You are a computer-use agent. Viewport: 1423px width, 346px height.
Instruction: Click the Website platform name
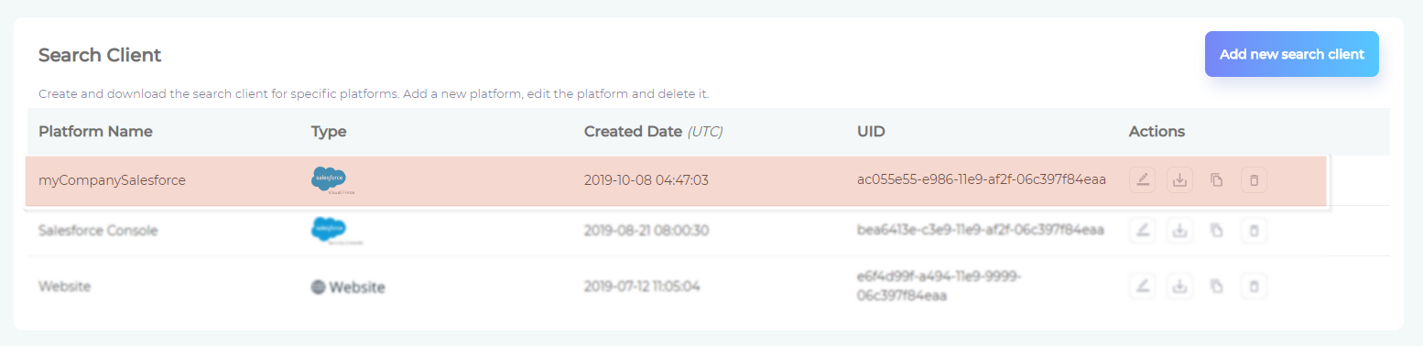64,287
